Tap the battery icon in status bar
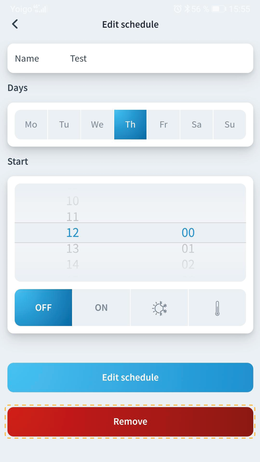The height and width of the screenshot is (462, 260). click(x=219, y=9)
